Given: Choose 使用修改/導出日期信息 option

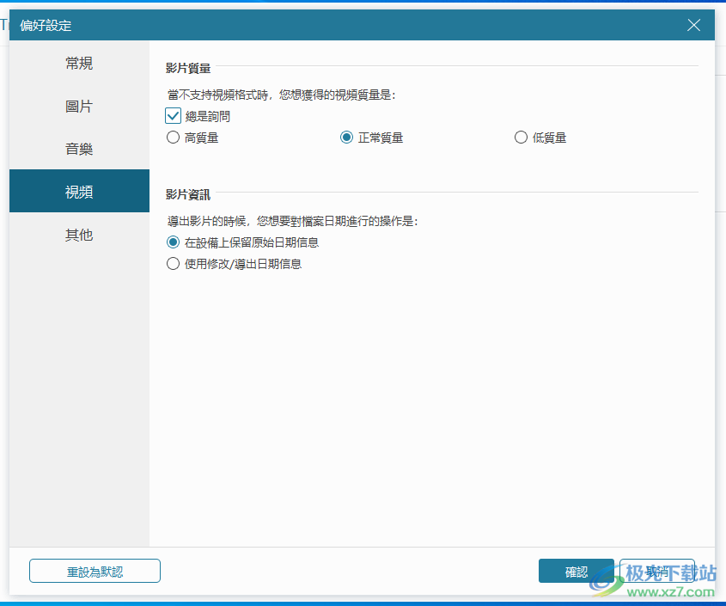Looking at the screenshot, I should click(x=174, y=264).
